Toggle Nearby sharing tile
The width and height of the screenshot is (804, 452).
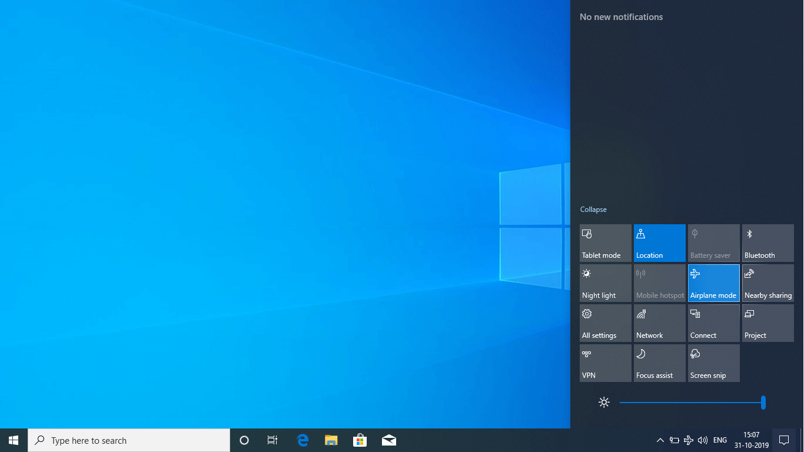point(768,283)
